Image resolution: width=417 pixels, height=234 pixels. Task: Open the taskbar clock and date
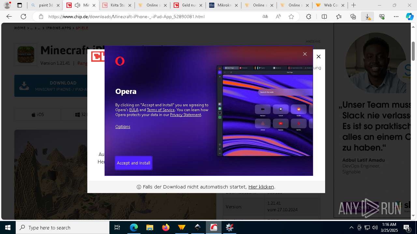[389, 227]
